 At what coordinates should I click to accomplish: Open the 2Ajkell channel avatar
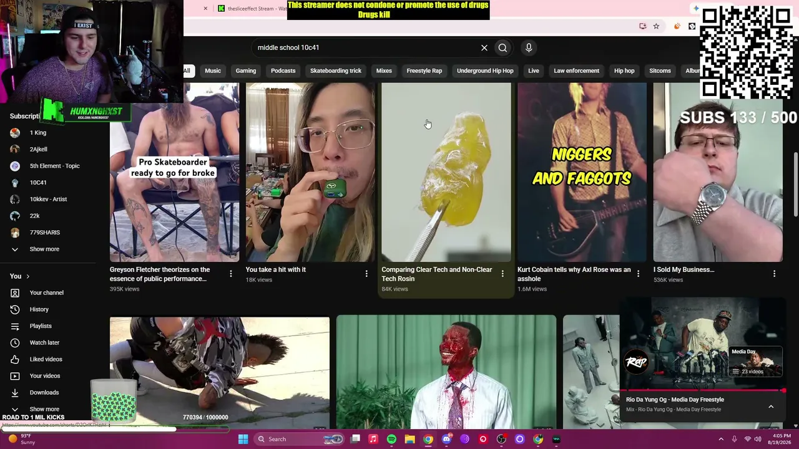[x=15, y=149]
